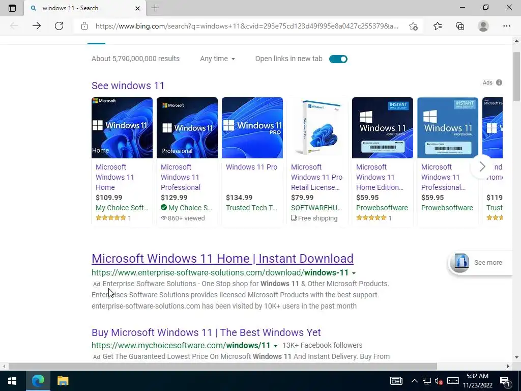Open Windows 11 Professional product image
The height and width of the screenshot is (391, 521).
187,128
